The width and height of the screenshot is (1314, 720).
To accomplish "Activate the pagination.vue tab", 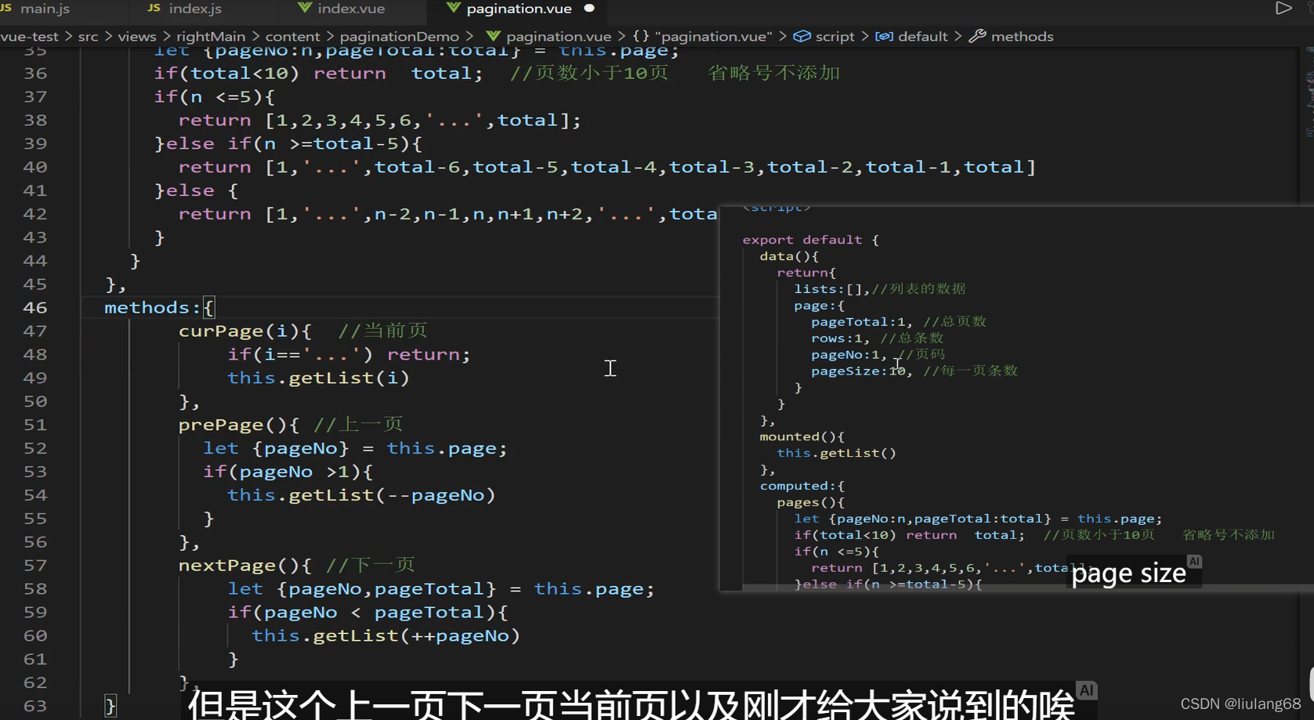I will [x=519, y=9].
